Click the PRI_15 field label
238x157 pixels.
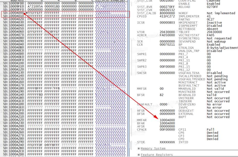tap(184, 67)
